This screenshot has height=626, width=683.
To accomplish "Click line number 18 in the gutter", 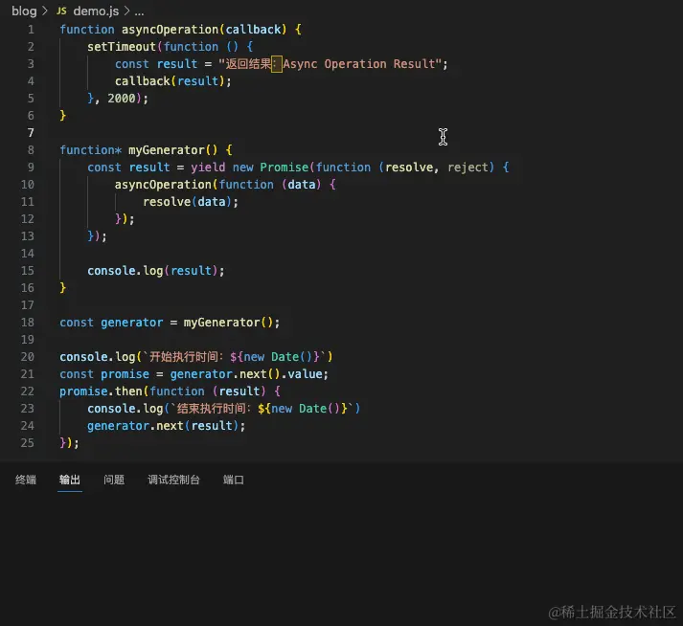I will click(x=27, y=323).
